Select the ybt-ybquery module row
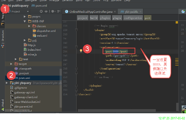186x121 pixels. pos(33,83)
